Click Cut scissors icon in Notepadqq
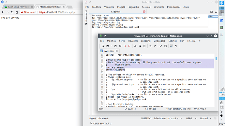225x126 pixels. 135,46
